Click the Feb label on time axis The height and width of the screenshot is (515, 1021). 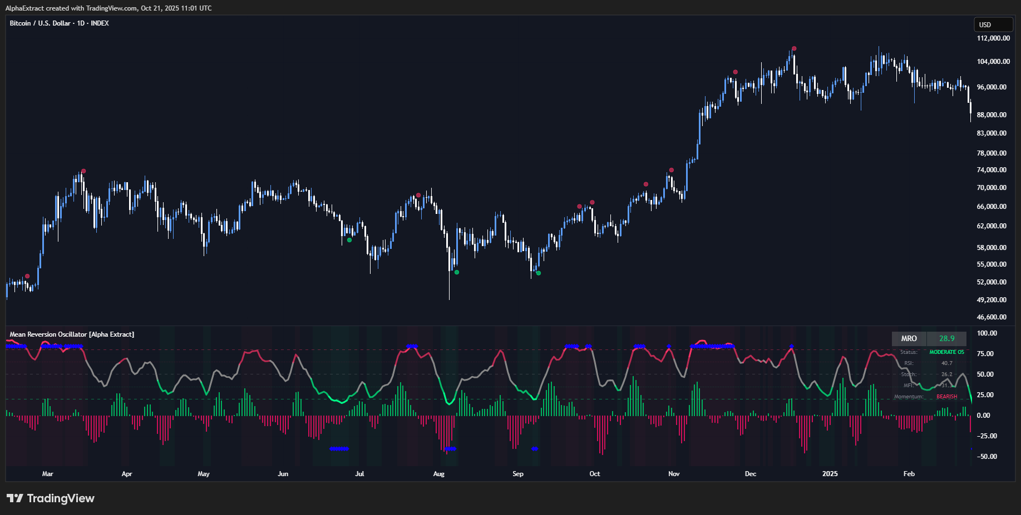tap(909, 474)
